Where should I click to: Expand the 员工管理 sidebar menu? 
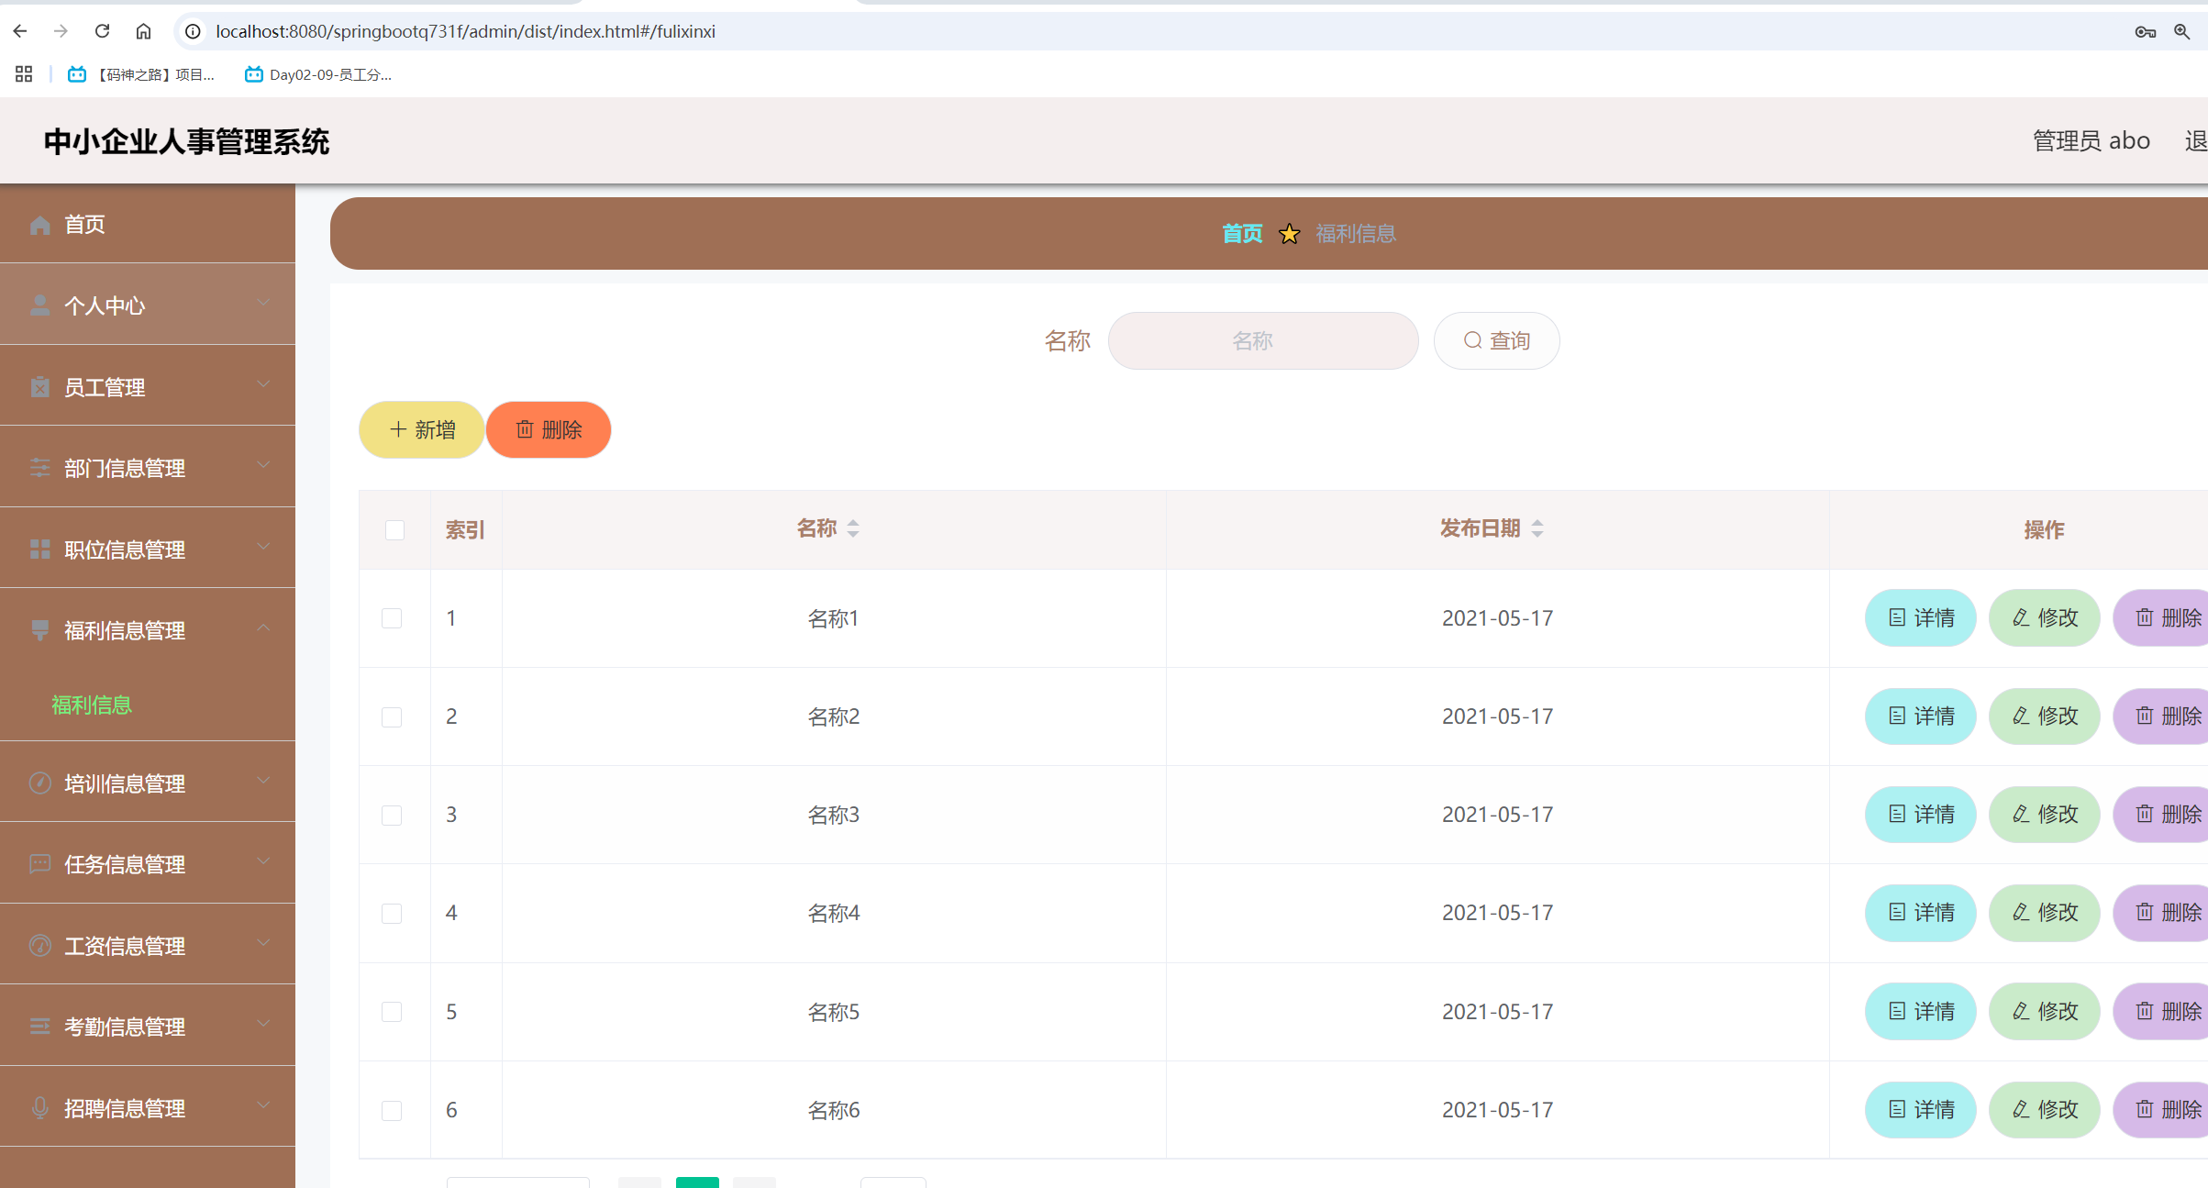(147, 387)
